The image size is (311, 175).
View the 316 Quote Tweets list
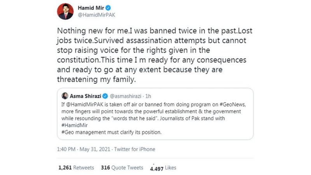pyautogui.click(x=122, y=168)
